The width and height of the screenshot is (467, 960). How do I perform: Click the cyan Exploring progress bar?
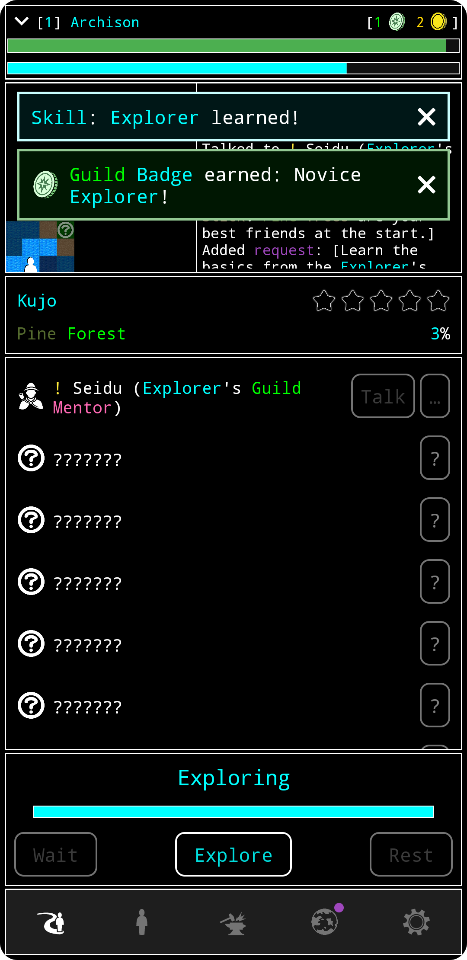[233, 812]
